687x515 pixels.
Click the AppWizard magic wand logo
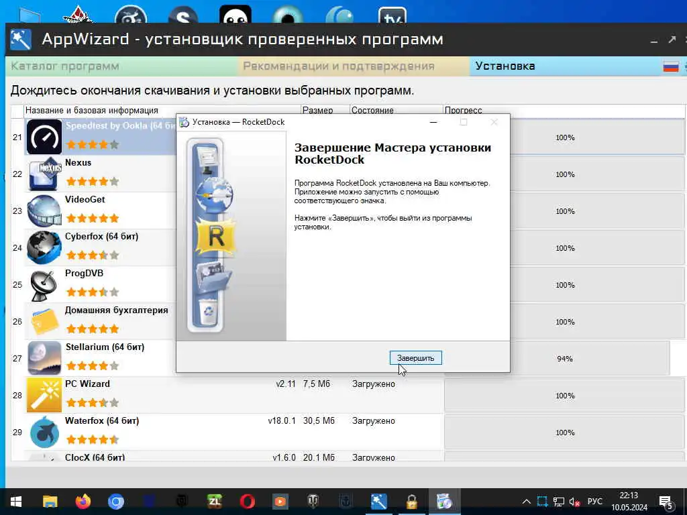[x=21, y=40]
